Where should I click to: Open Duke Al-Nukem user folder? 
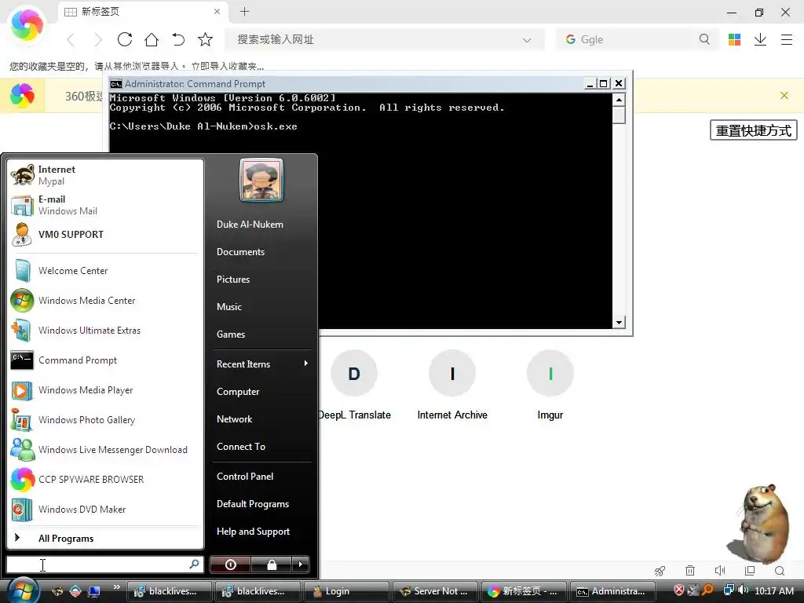[x=250, y=224]
